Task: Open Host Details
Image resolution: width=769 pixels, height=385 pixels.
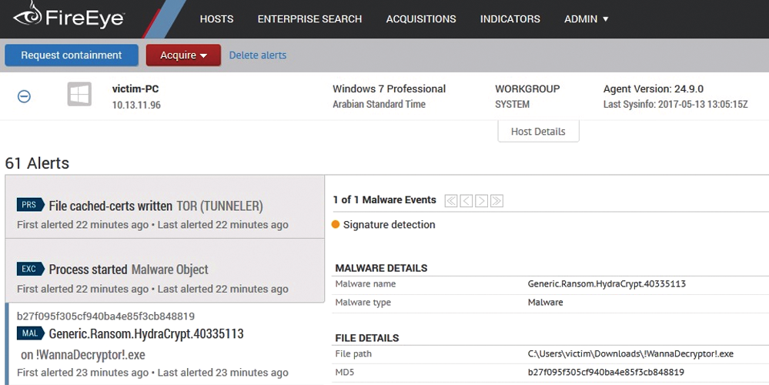Action: click(x=539, y=131)
